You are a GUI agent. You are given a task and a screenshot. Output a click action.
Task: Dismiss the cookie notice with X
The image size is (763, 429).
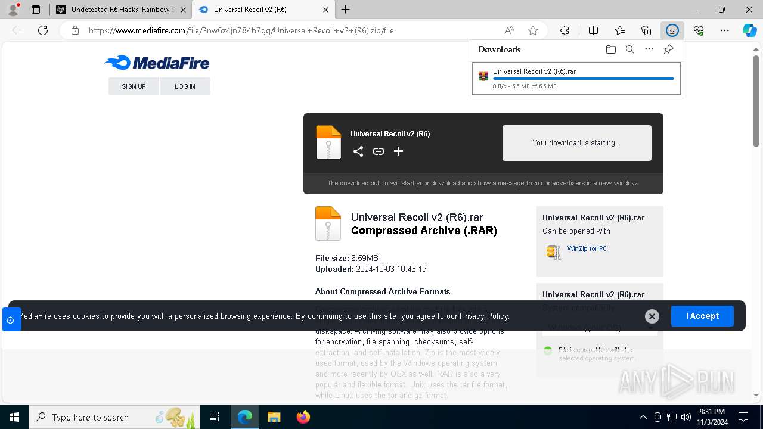pyautogui.click(x=652, y=316)
